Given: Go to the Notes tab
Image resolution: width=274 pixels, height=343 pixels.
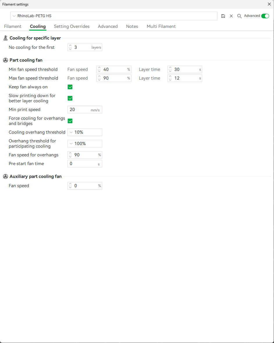Looking at the screenshot, I should point(132,26).
